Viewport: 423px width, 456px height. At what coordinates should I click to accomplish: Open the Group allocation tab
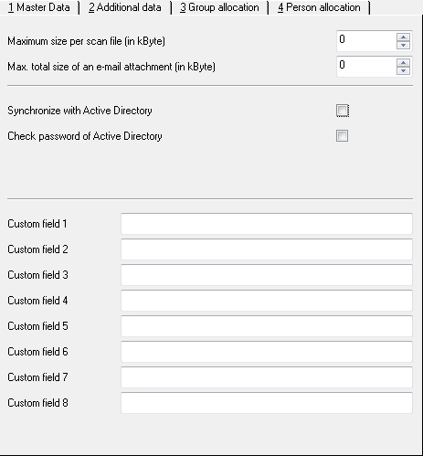(219, 7)
